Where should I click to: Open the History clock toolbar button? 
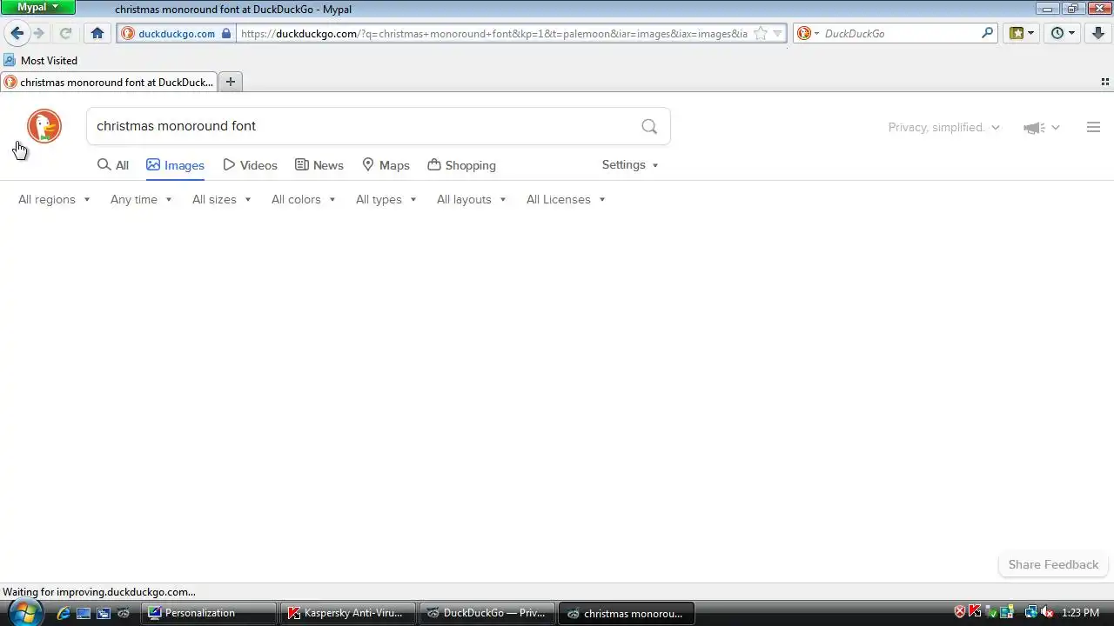point(1062,33)
